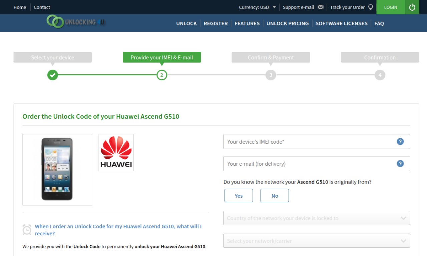Click the step 3 circle in progress tracker
The image size is (427, 256).
coord(271,75)
